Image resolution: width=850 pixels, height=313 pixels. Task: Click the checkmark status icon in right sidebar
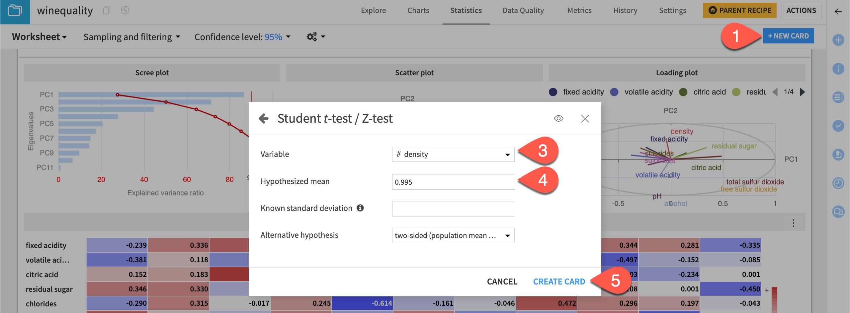click(838, 126)
